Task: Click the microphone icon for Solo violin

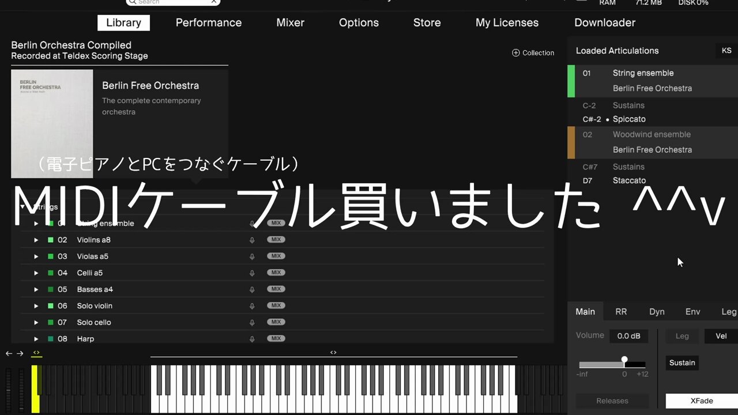Action: 252,306
